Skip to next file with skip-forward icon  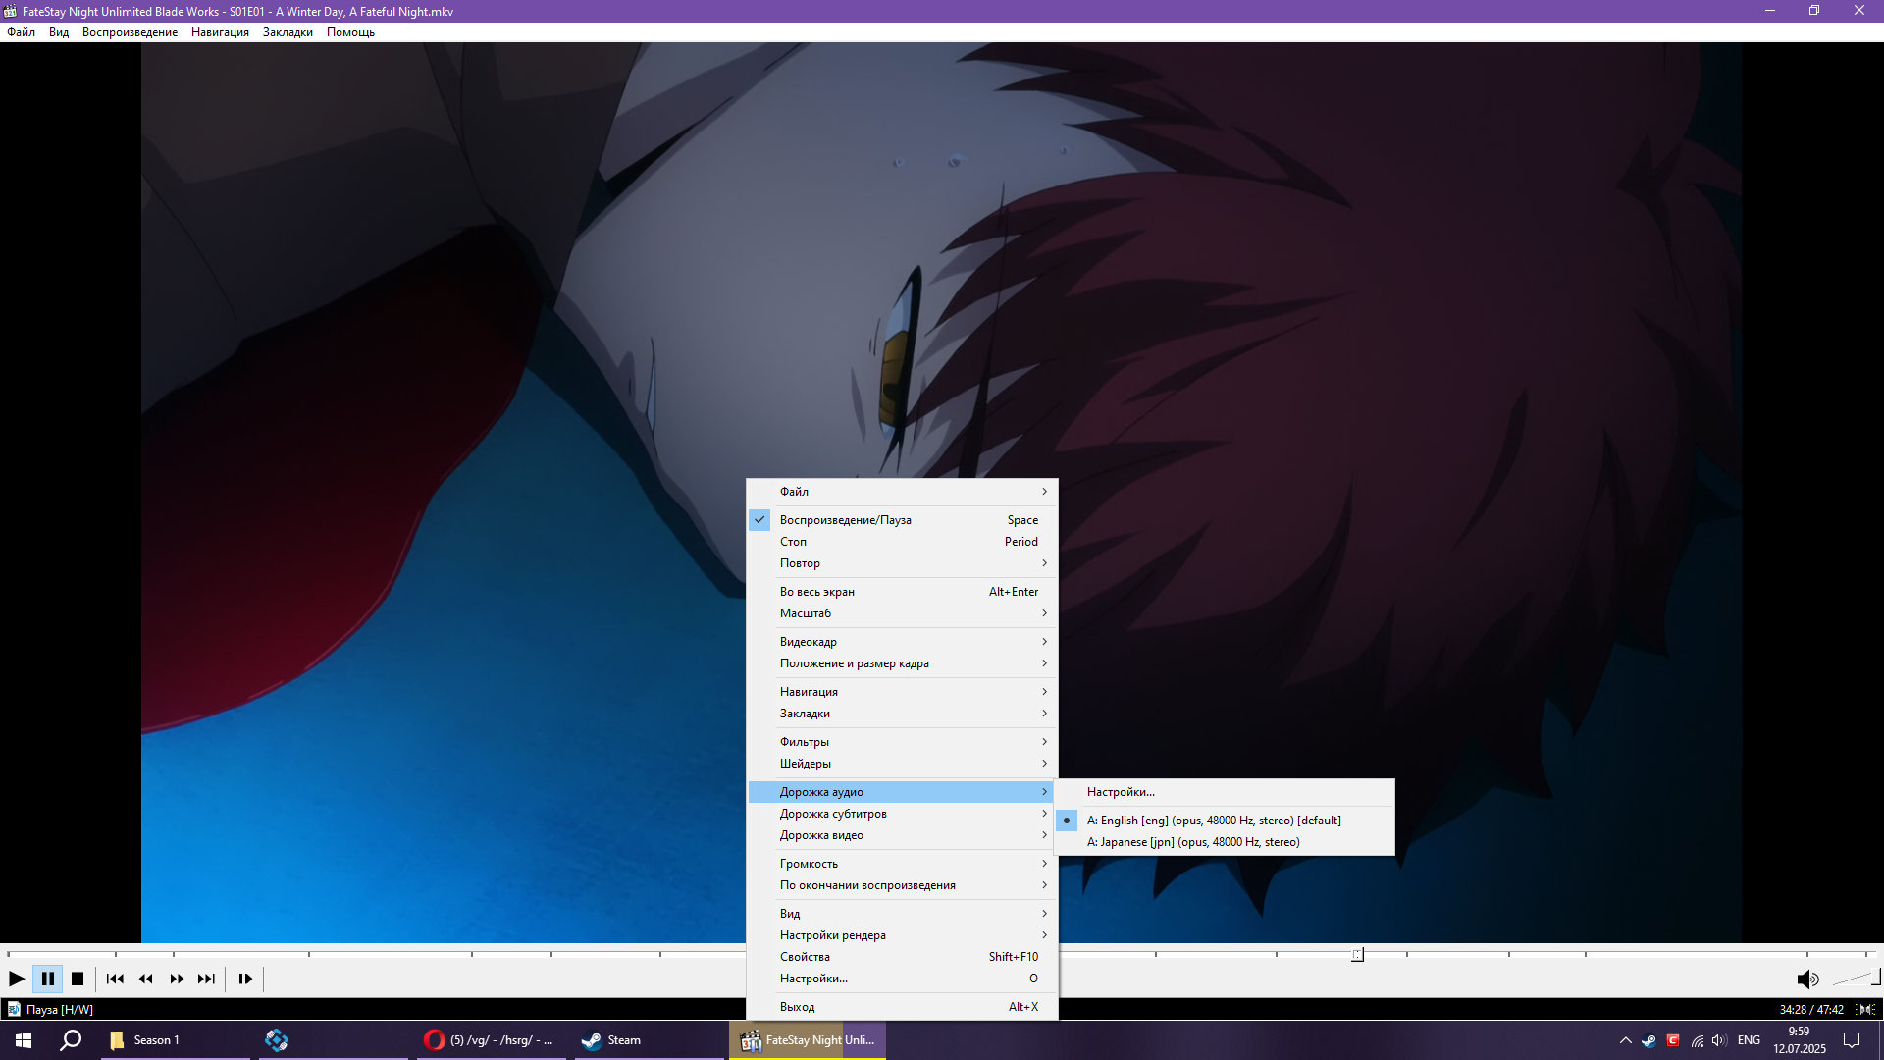point(206,979)
